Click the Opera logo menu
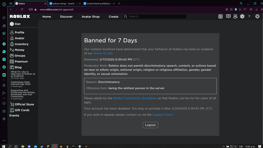Image resolution: width=263 pixels, height=148 pixels. coord(4,4)
